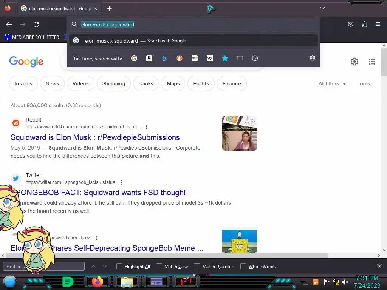This screenshot has height=290, width=387.
Task: Open the Start orb button
Action: (x=9, y=282)
